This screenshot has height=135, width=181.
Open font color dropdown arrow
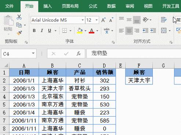(97, 30)
